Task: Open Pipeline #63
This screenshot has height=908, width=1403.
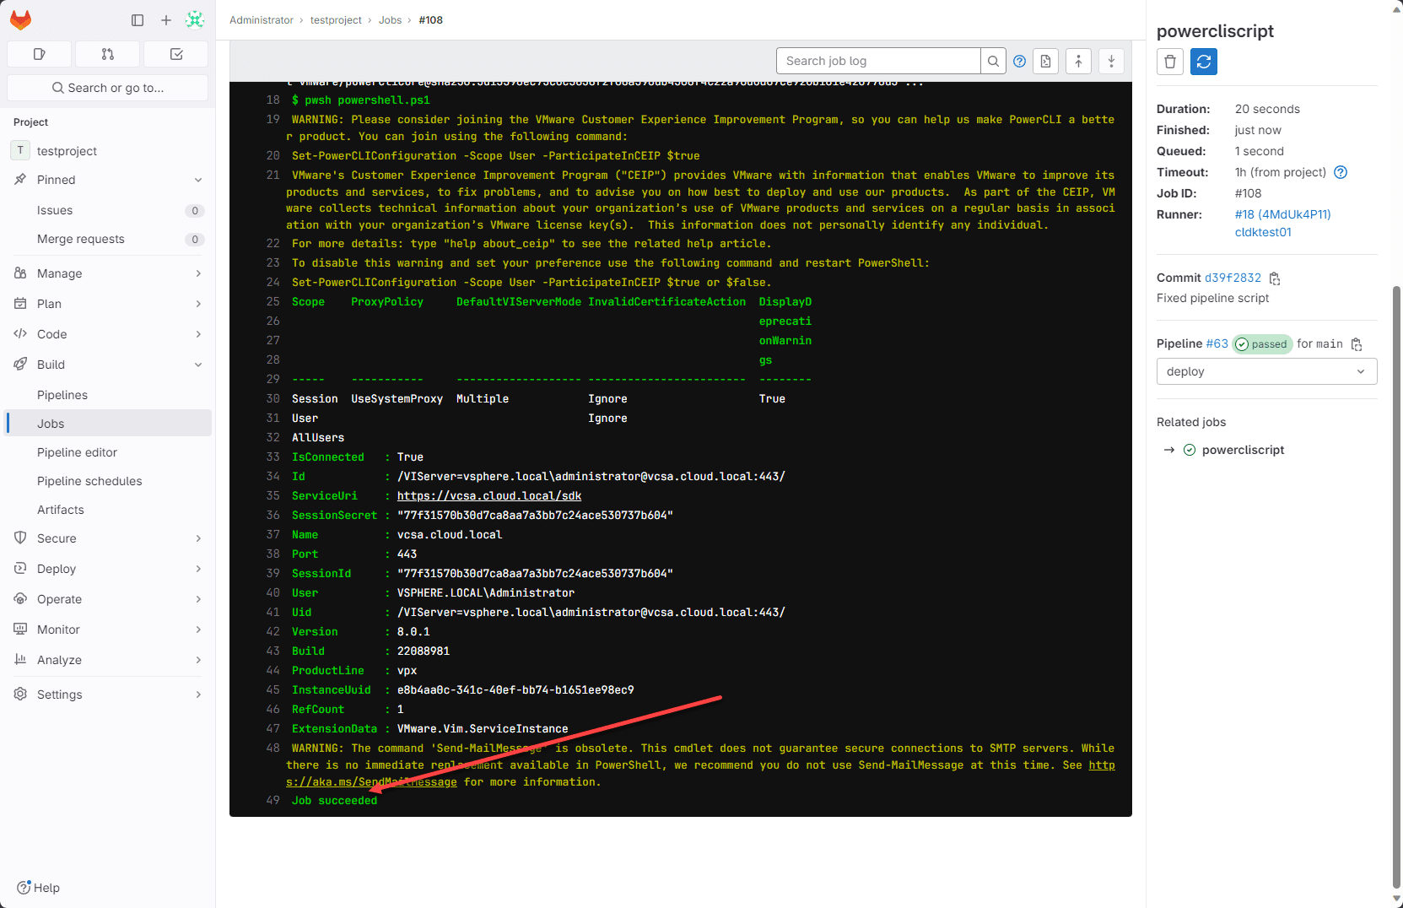Action: (1217, 343)
